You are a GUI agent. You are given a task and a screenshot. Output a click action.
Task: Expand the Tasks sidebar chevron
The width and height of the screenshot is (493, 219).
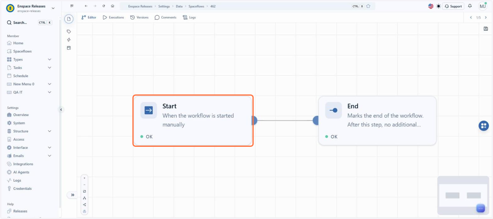point(50,68)
